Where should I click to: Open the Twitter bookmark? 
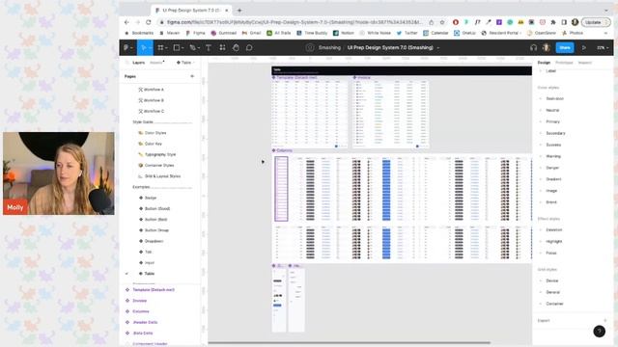[x=407, y=33]
